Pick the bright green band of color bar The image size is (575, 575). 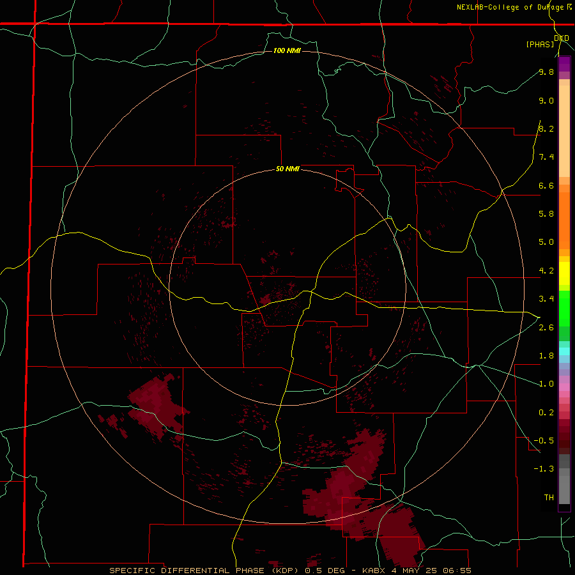(564, 308)
